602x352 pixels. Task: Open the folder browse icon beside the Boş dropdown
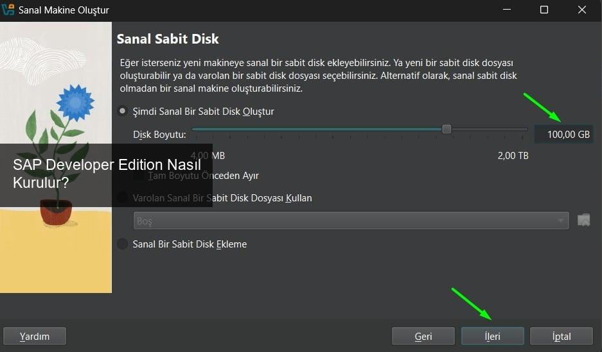click(x=583, y=221)
